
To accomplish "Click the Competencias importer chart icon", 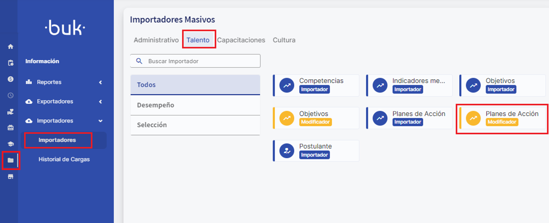I will (287, 85).
